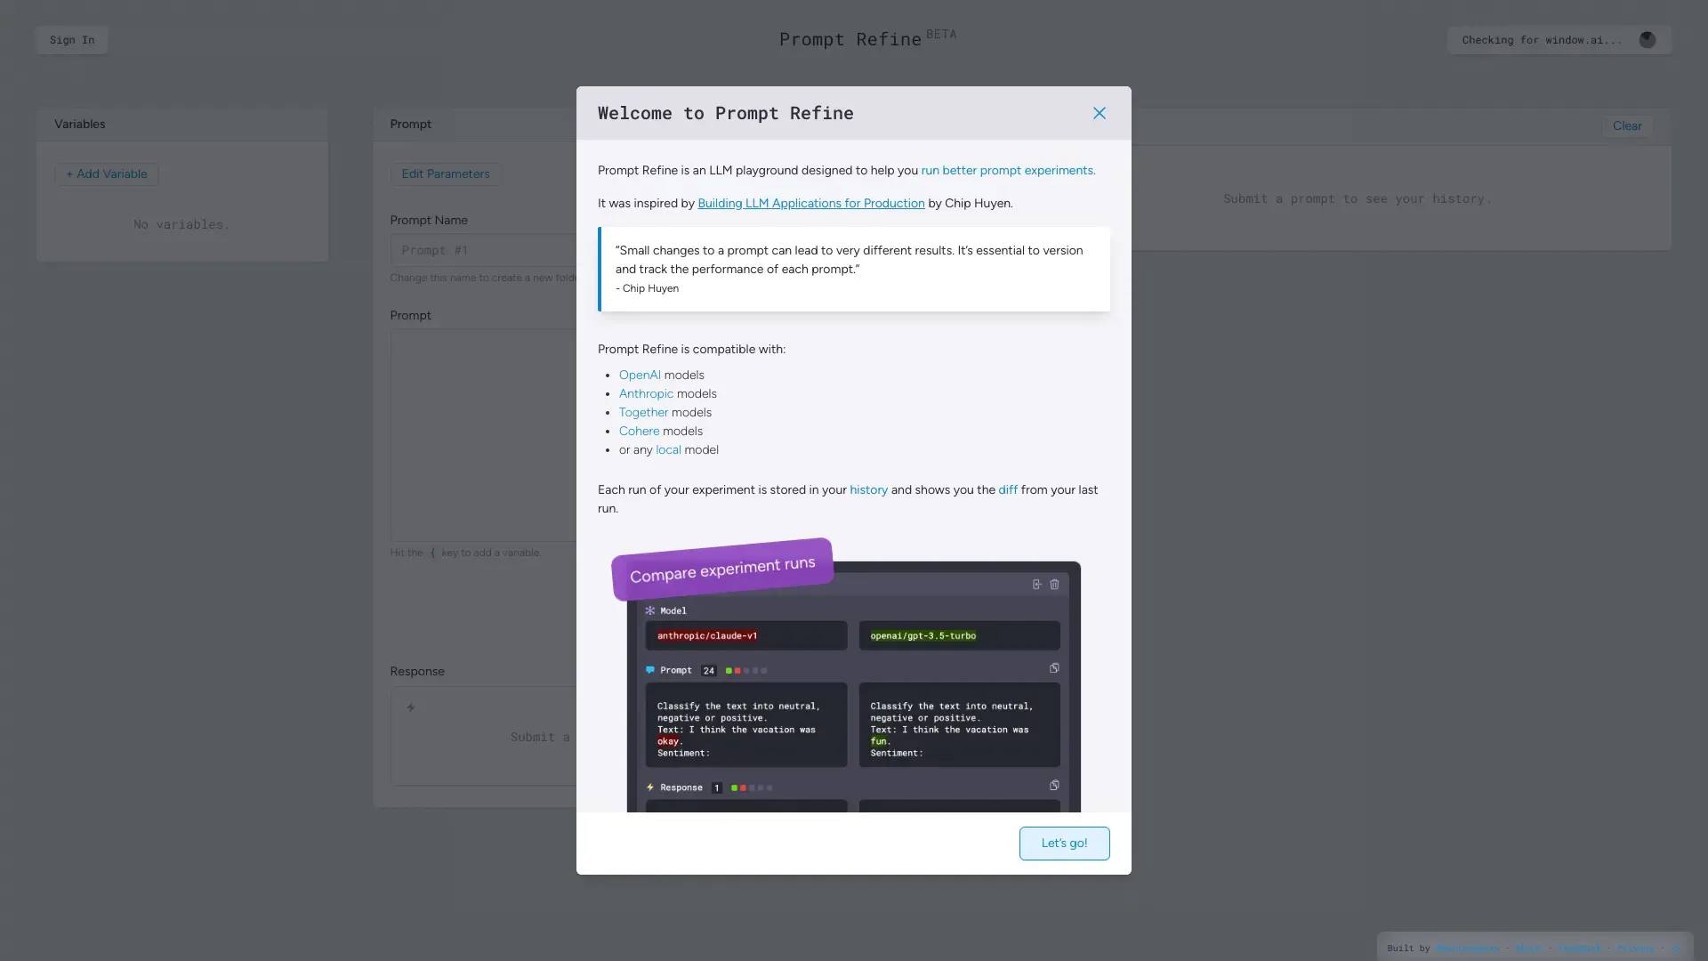Focus the Prompt Name input field
Screen dimensions: 1708x961
[x=483, y=250]
